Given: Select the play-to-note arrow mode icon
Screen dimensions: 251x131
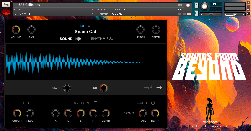Looking at the screenshot, I should click(x=148, y=88).
